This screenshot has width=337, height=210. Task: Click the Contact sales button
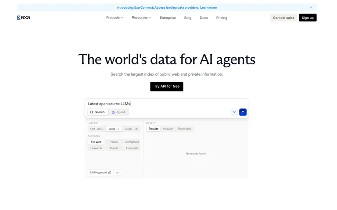click(283, 17)
